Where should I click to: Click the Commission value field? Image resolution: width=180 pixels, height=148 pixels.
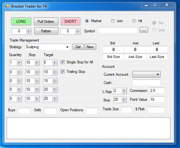point(157,91)
